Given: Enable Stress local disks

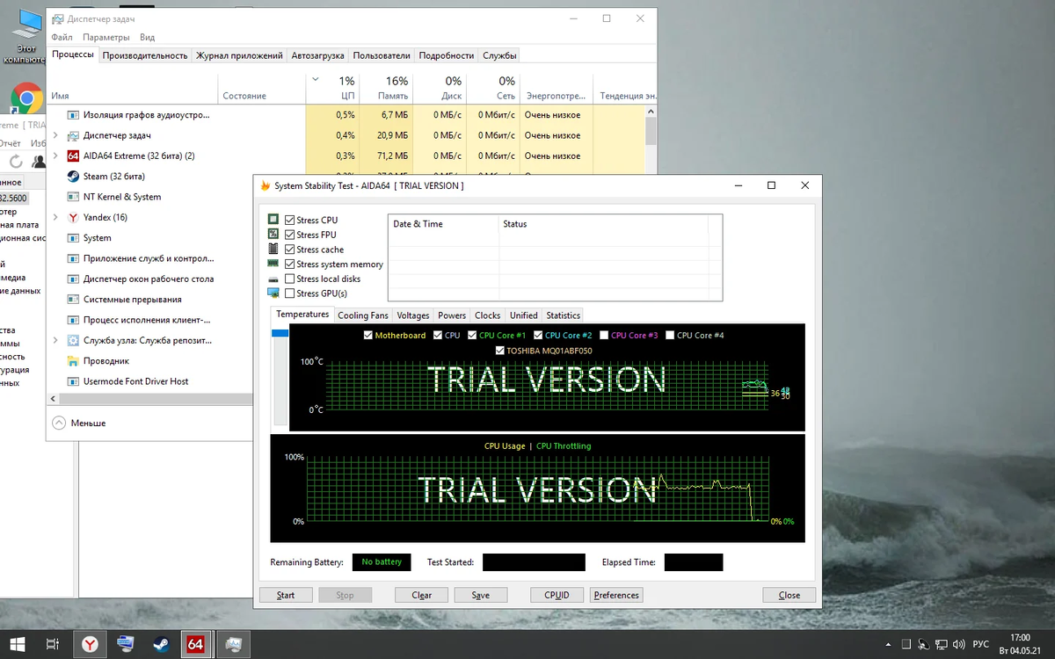Looking at the screenshot, I should pos(289,279).
